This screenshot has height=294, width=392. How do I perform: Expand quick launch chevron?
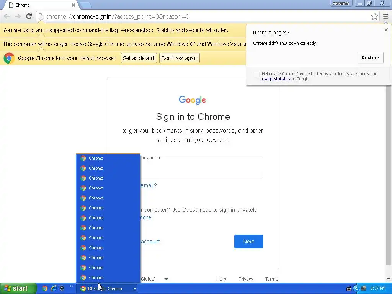point(72,286)
